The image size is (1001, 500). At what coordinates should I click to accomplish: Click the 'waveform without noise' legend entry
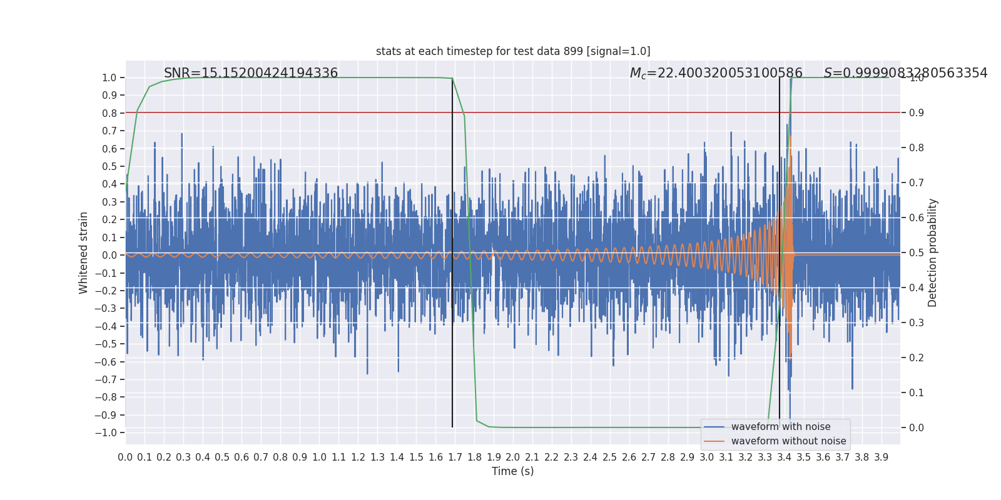click(x=788, y=441)
